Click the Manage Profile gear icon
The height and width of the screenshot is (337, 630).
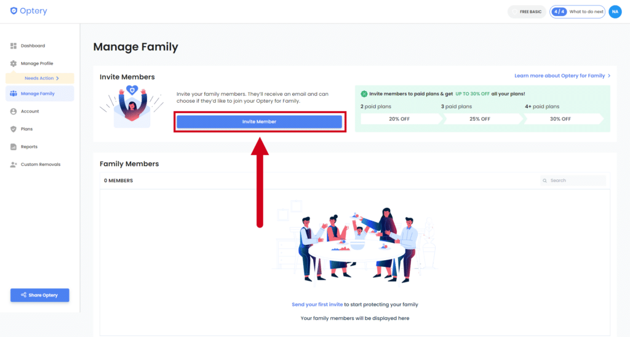tap(14, 63)
